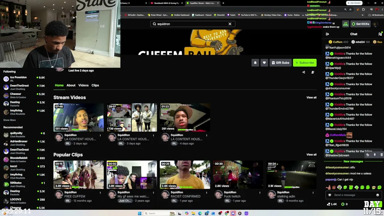
Task: Open the emoji picker in chat input
Action: (x=377, y=195)
